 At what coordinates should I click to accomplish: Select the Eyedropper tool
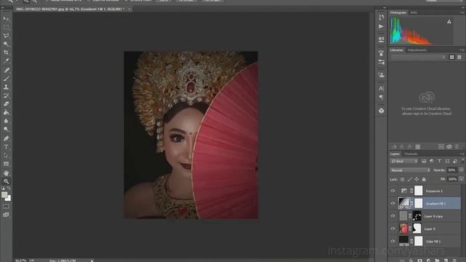tap(6, 61)
